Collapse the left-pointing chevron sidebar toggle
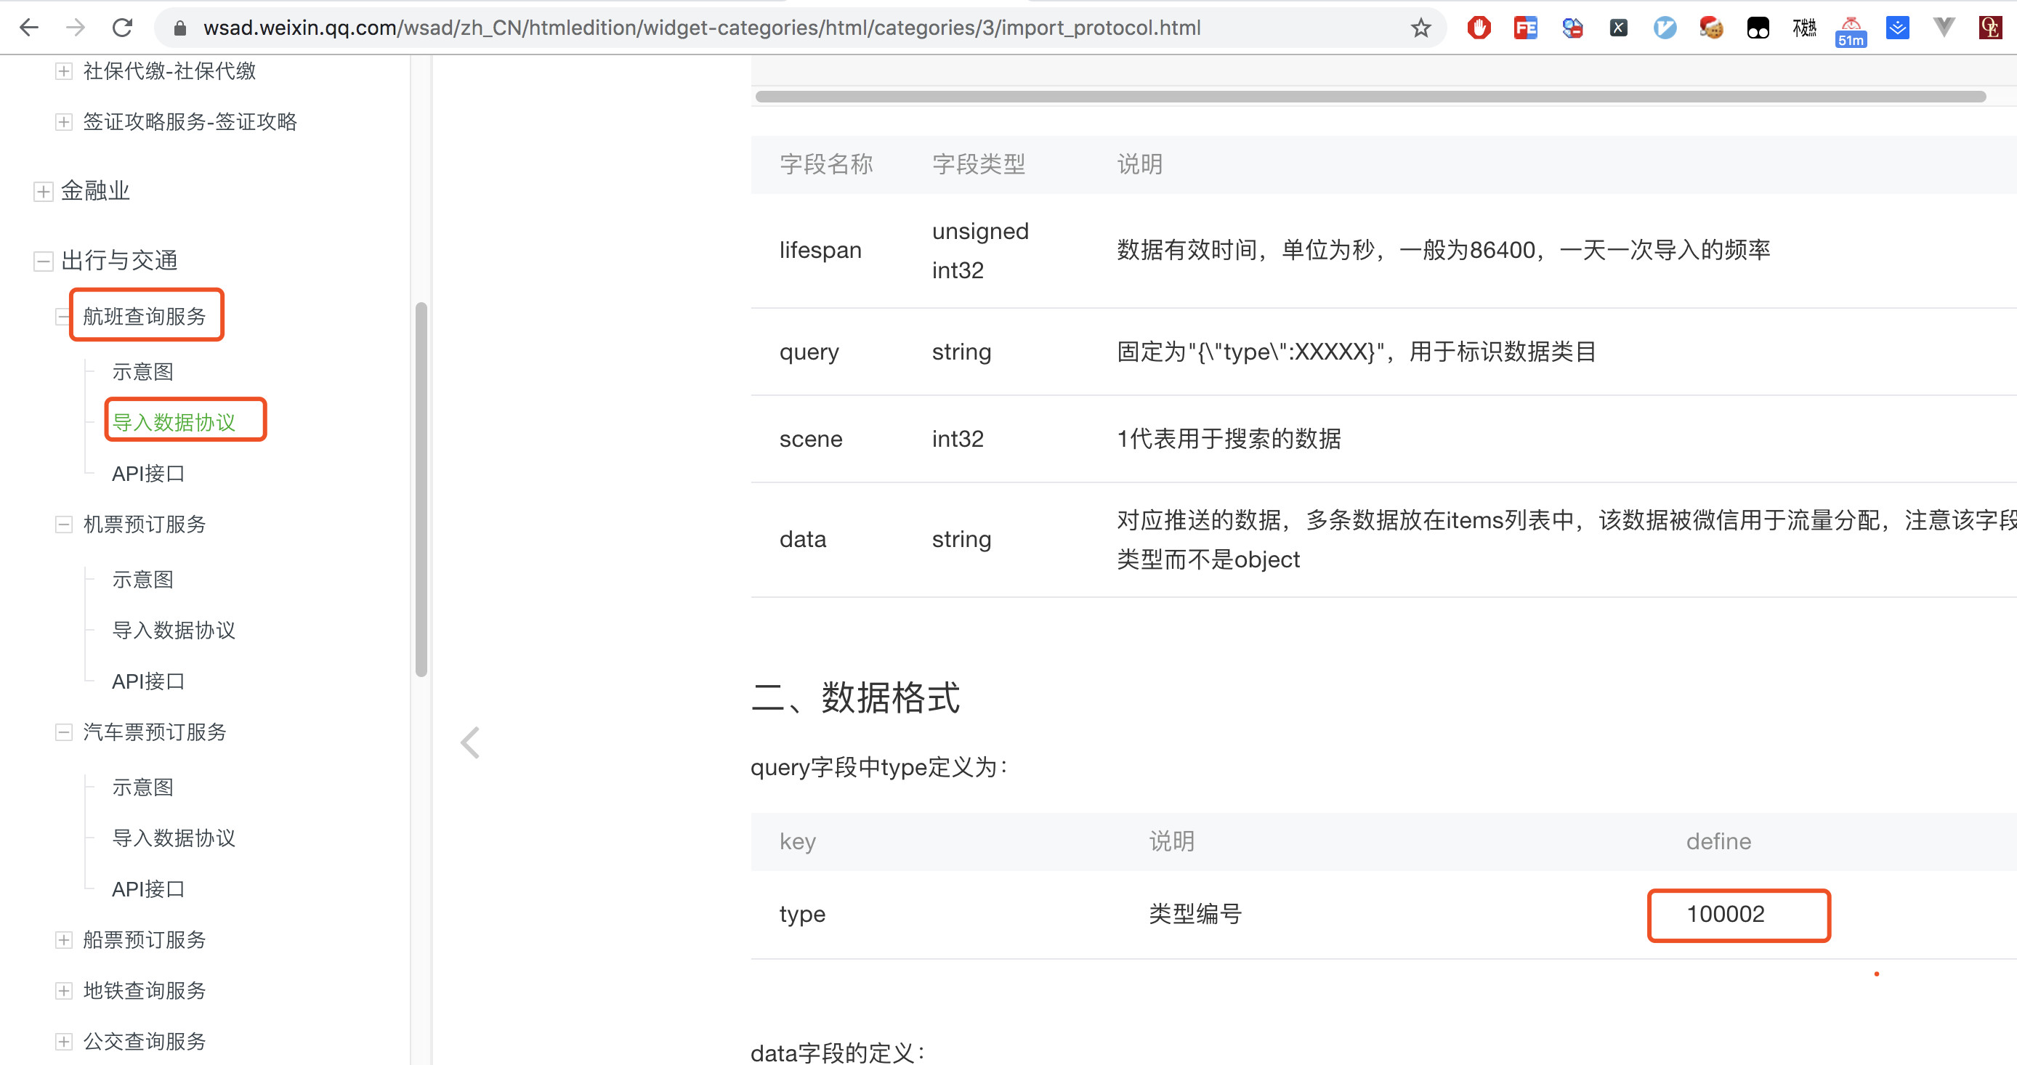 pos(470,742)
